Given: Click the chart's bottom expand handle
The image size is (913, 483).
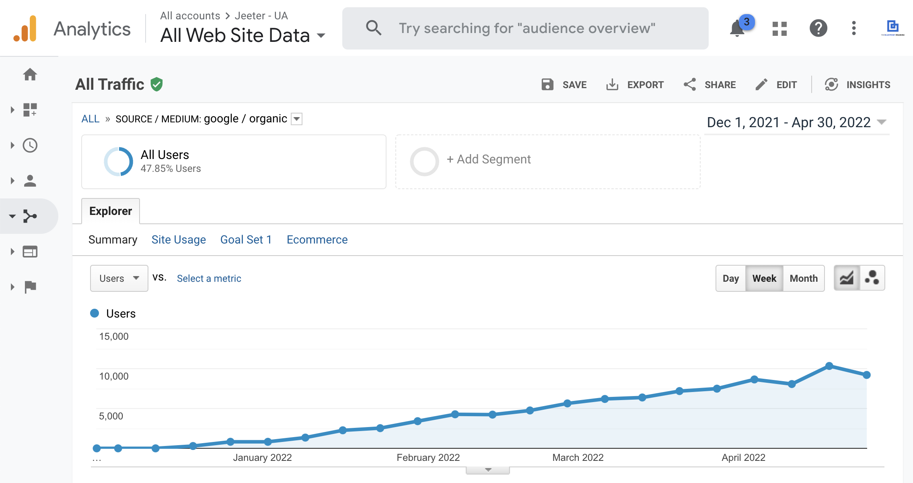Looking at the screenshot, I should [x=488, y=470].
